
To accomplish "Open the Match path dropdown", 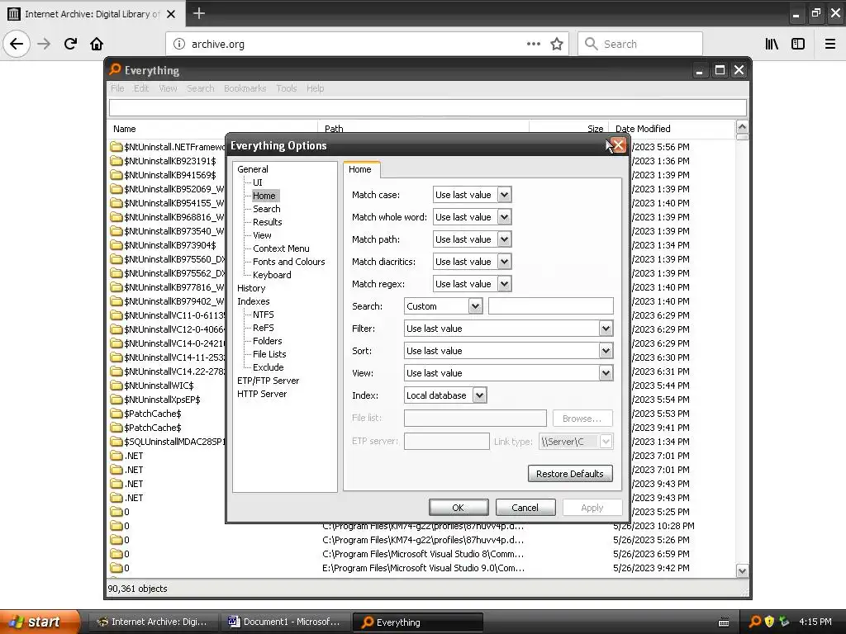I will pos(504,239).
